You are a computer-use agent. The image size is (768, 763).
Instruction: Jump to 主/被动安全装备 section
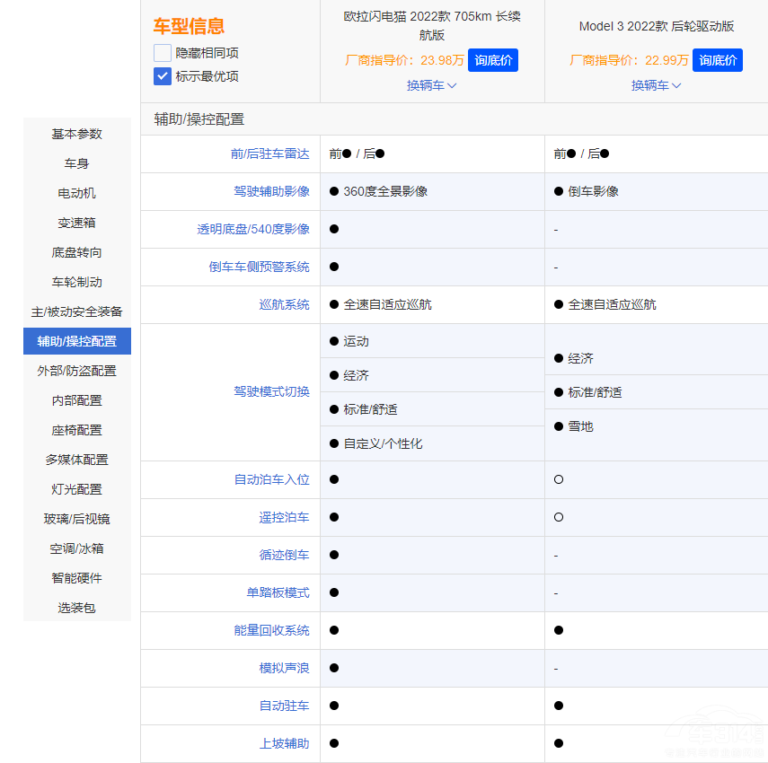click(77, 311)
